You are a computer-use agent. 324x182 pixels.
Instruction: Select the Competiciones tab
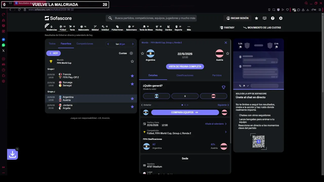click(85, 44)
